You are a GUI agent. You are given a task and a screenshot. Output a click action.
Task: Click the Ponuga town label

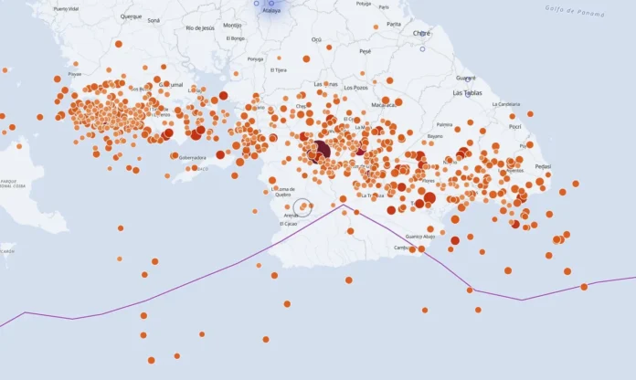255,59
